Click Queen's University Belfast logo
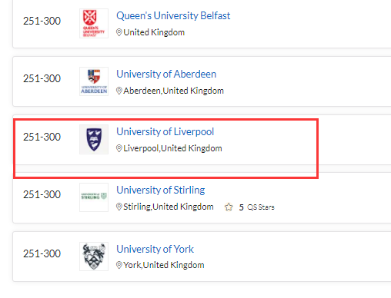This screenshot has height=298, width=391. 94,24
